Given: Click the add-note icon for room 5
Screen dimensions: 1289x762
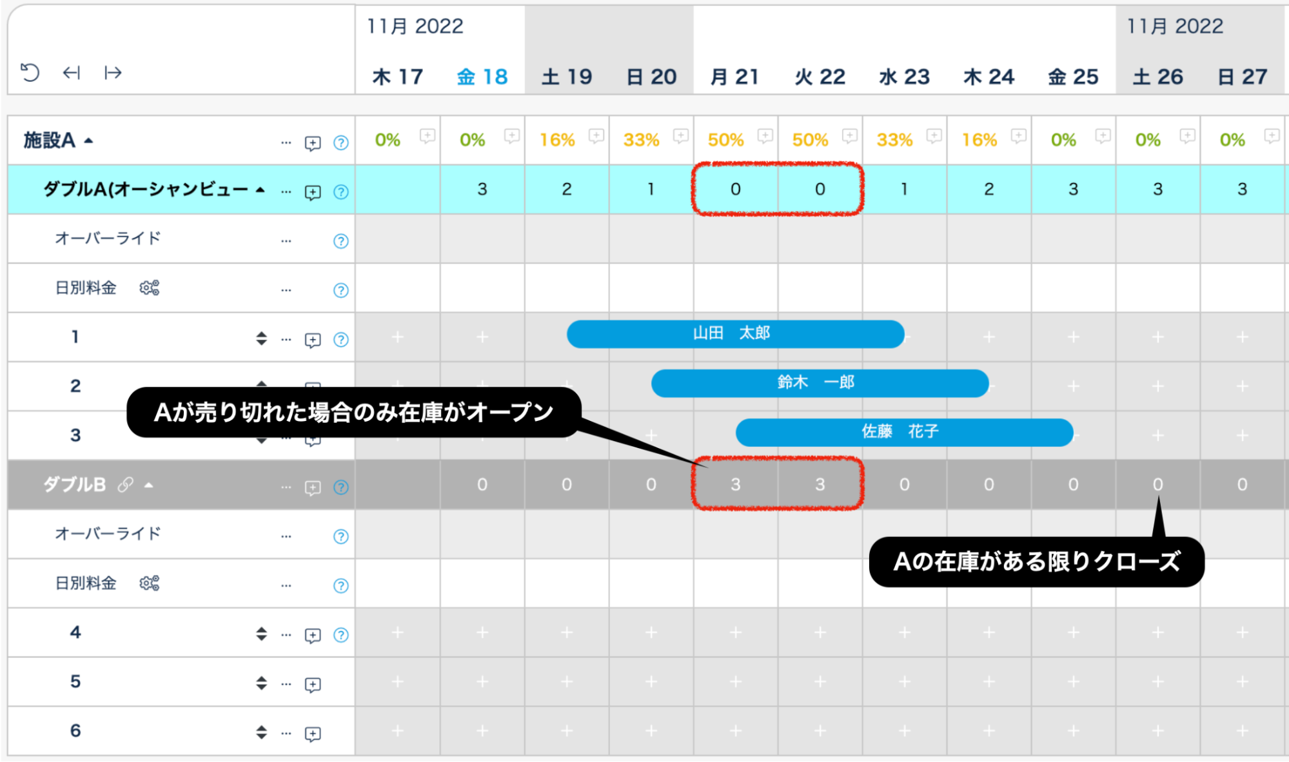Looking at the screenshot, I should pos(313,684).
